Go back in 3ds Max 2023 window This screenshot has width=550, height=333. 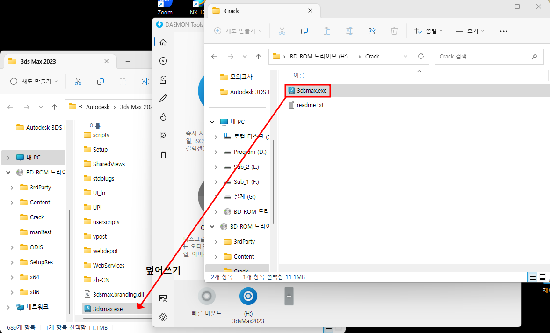click(10, 107)
